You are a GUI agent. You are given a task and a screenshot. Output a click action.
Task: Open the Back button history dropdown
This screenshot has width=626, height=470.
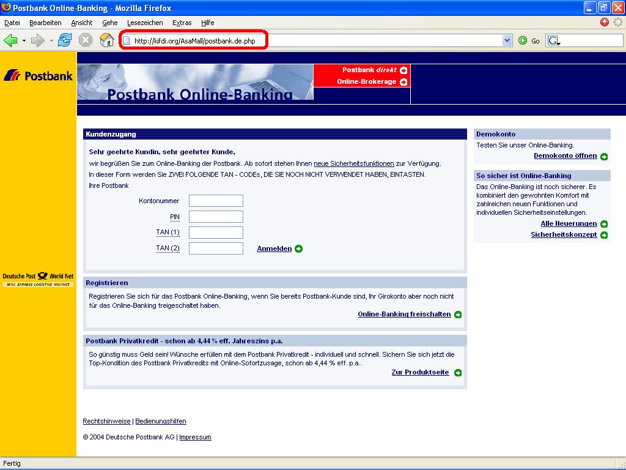point(24,40)
